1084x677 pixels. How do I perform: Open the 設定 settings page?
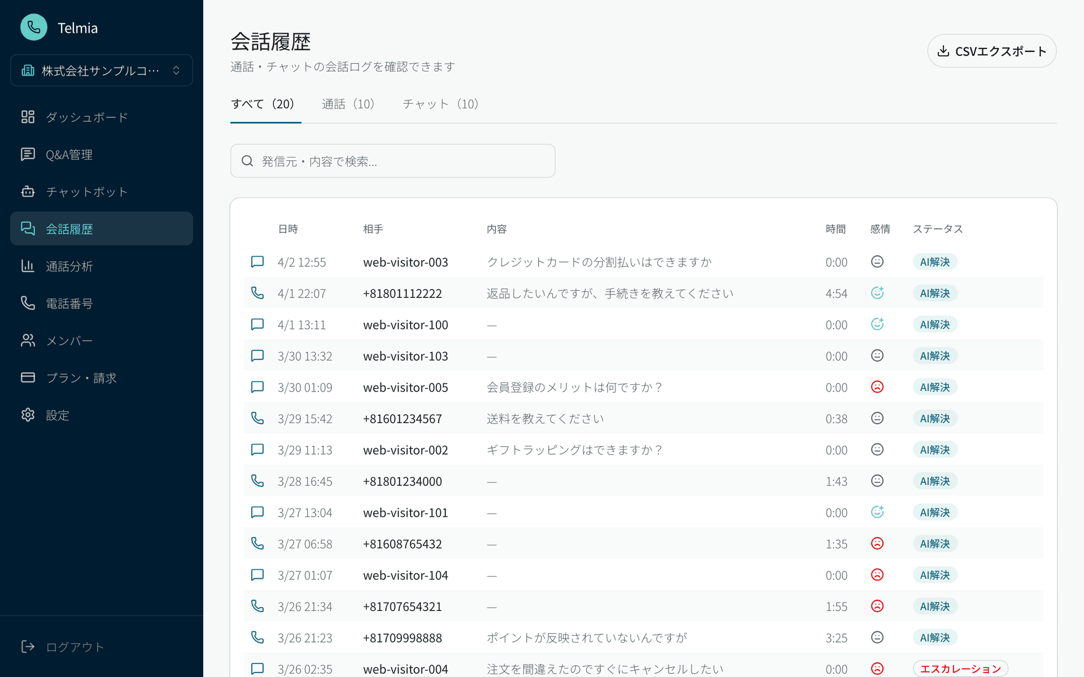tap(58, 415)
